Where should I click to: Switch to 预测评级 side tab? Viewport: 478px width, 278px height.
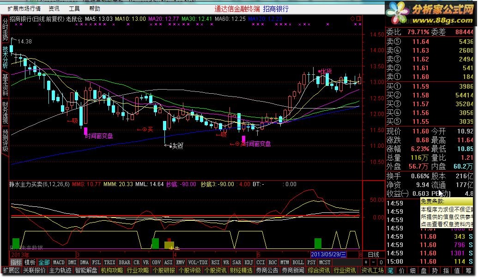[x=5, y=140]
